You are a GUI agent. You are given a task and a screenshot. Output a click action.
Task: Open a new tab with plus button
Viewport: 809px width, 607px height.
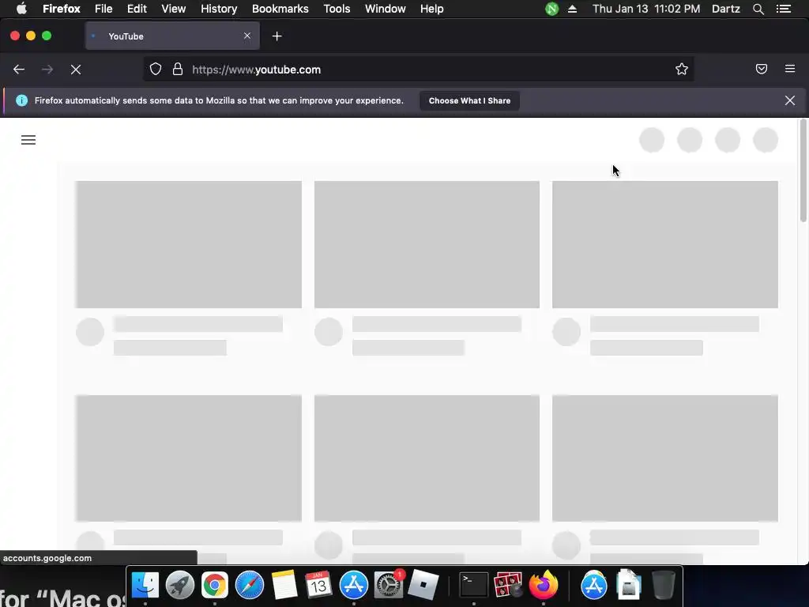click(277, 36)
